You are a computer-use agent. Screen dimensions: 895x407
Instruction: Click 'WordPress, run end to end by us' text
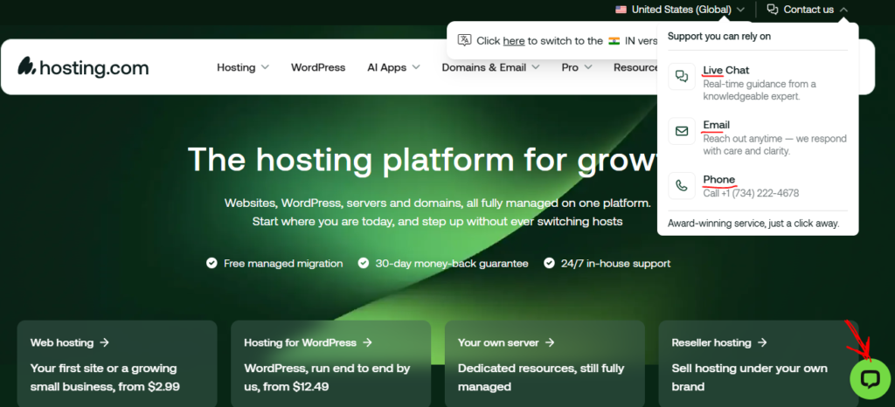[x=327, y=377]
